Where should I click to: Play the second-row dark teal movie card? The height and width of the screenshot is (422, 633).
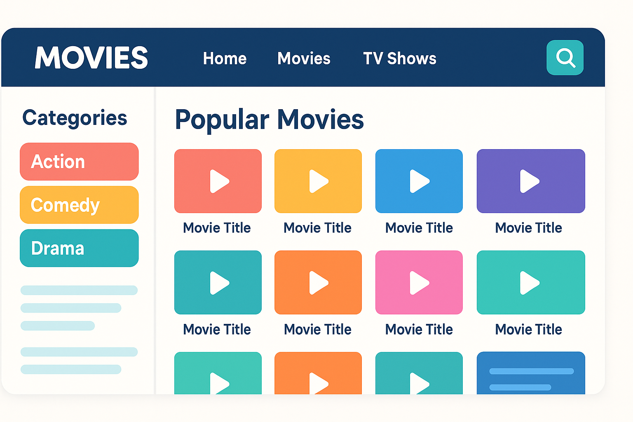[x=218, y=283]
